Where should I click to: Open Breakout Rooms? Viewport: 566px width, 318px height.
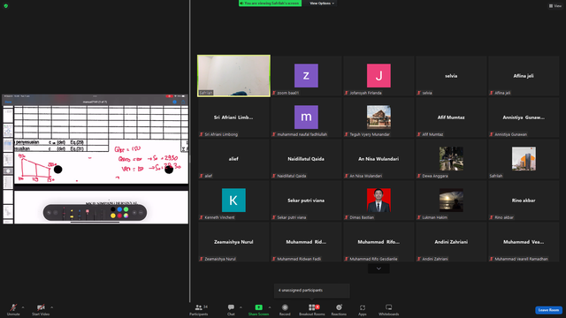click(312, 310)
